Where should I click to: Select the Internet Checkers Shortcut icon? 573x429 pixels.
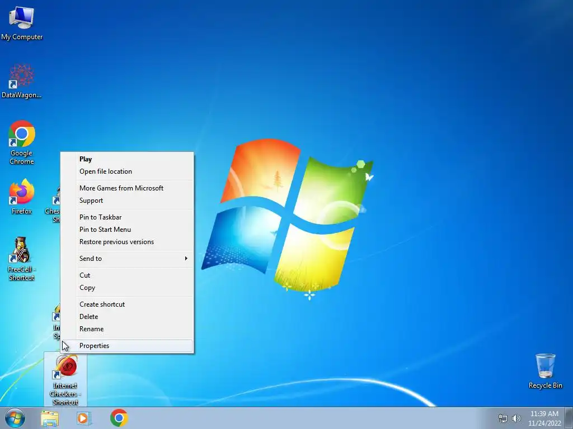point(65,379)
